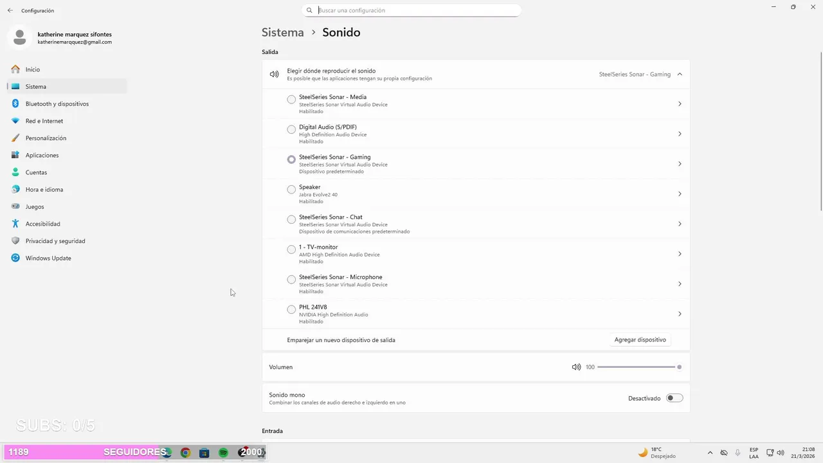Image resolution: width=823 pixels, height=463 pixels.
Task: Select SteelSeries Sonar - Microphone radio button
Action: [291, 280]
